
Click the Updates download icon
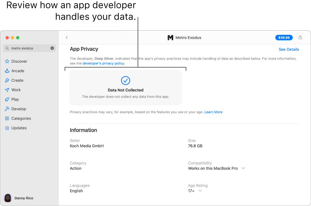[7, 128]
